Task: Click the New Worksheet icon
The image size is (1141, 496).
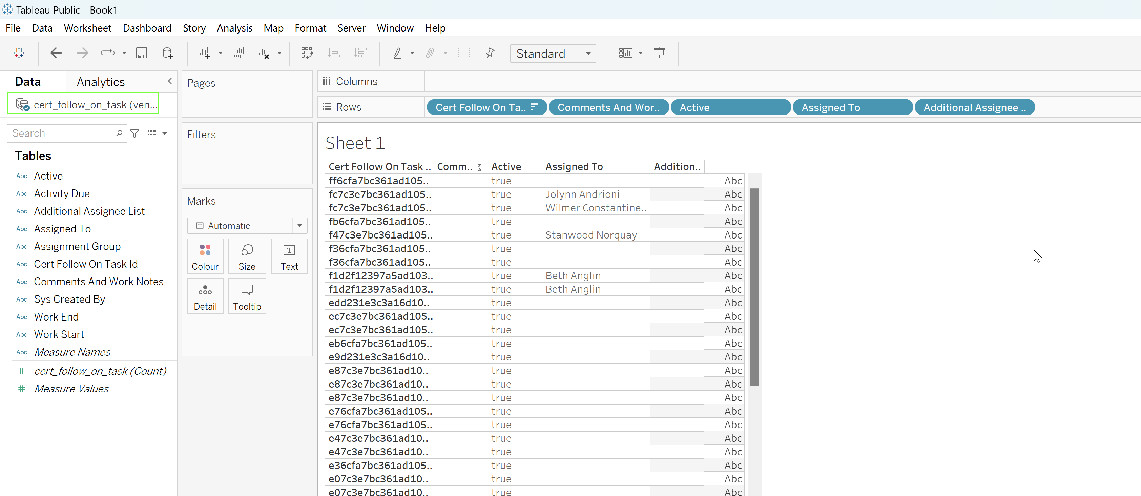Action: (203, 53)
